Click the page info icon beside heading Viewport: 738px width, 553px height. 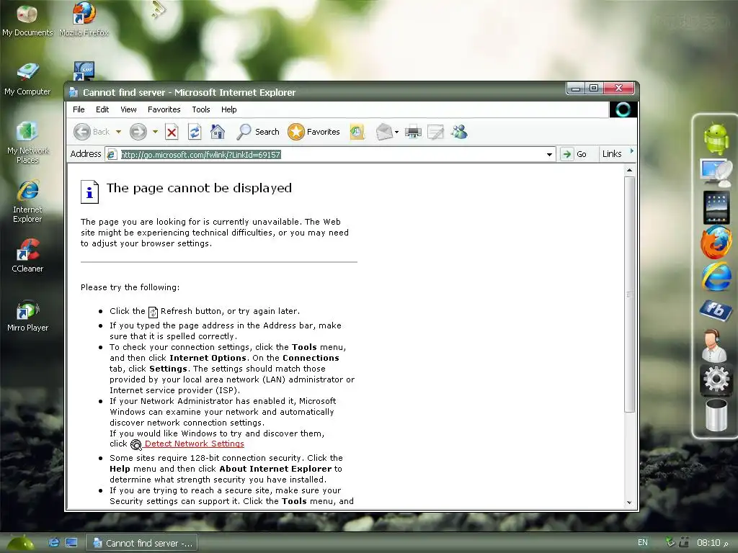coord(89,192)
